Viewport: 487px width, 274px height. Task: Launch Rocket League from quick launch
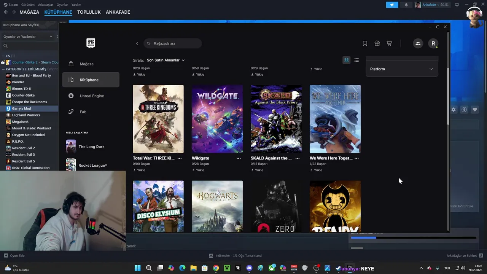coord(91,165)
